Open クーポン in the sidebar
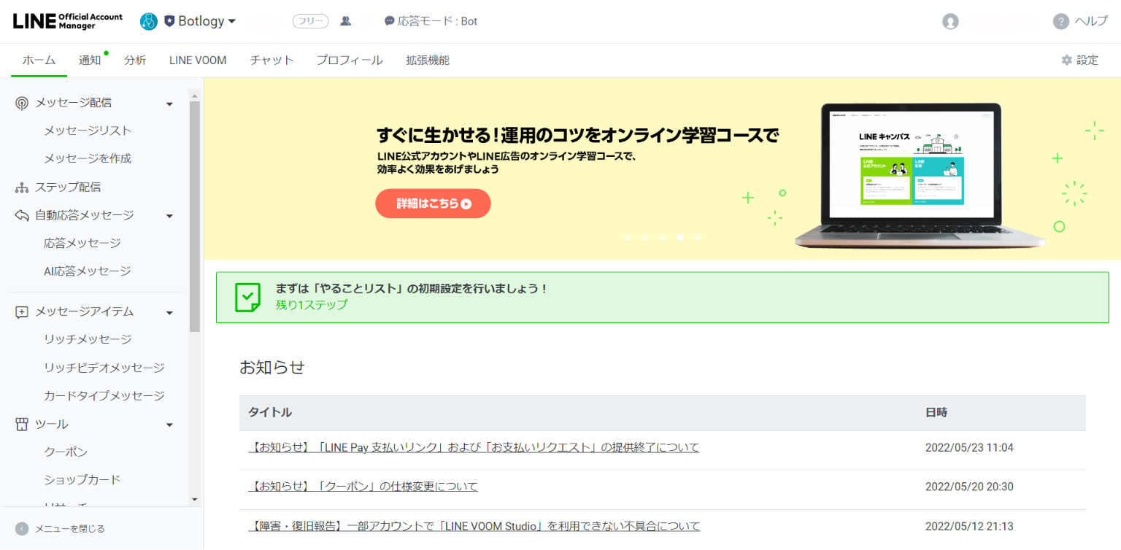The image size is (1121, 550). click(66, 452)
